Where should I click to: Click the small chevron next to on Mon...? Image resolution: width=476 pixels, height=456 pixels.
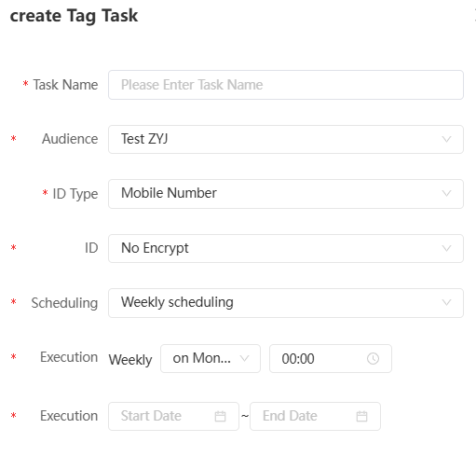(x=245, y=358)
